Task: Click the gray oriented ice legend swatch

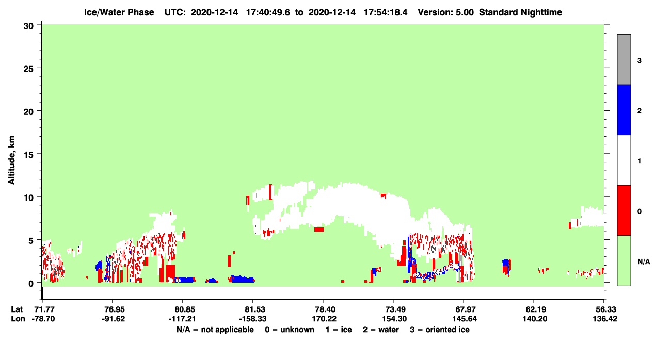Action: [624, 59]
